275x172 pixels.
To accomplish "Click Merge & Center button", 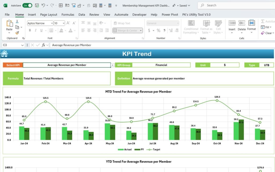I will tap(125, 31).
